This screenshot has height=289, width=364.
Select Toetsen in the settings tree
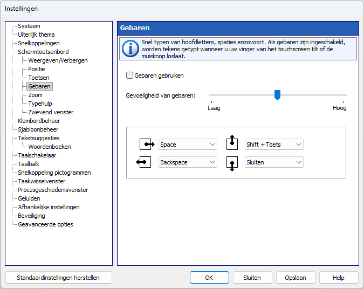tap(39, 78)
